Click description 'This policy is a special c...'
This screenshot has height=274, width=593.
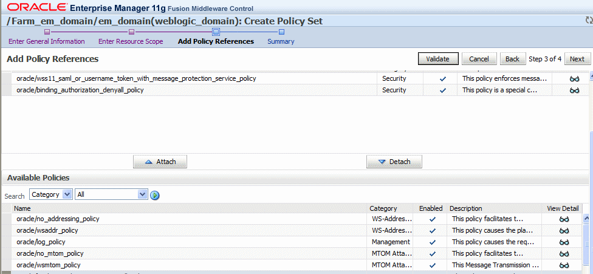tap(499, 90)
